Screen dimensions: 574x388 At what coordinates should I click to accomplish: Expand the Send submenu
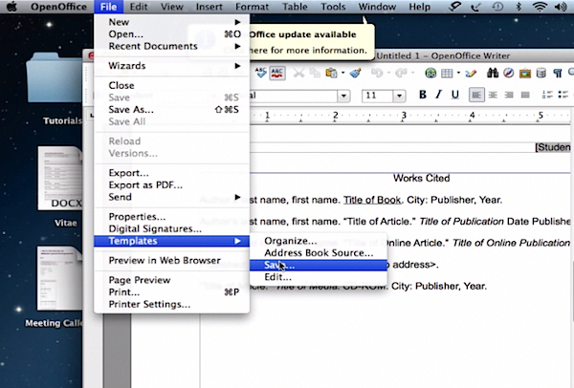click(x=172, y=197)
